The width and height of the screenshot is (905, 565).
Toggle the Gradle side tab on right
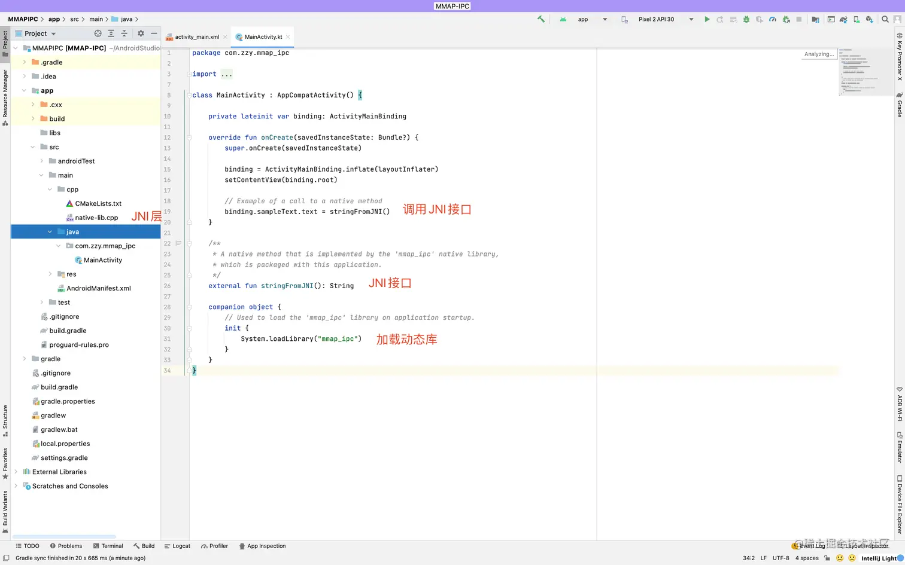(x=899, y=104)
